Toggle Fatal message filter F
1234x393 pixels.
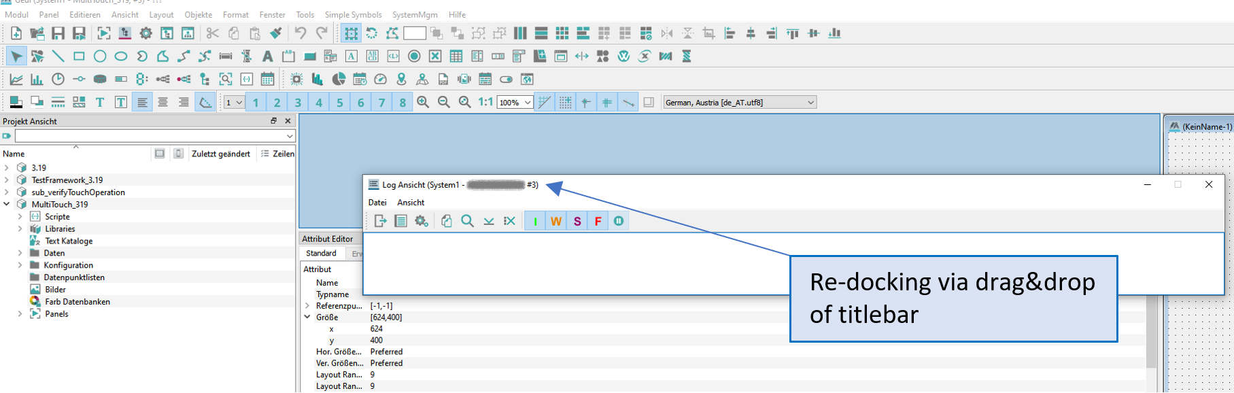pyautogui.click(x=598, y=221)
